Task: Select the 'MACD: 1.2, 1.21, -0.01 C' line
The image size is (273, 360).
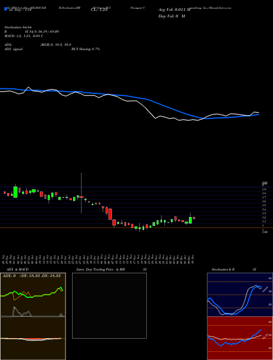Action: tap(24, 36)
